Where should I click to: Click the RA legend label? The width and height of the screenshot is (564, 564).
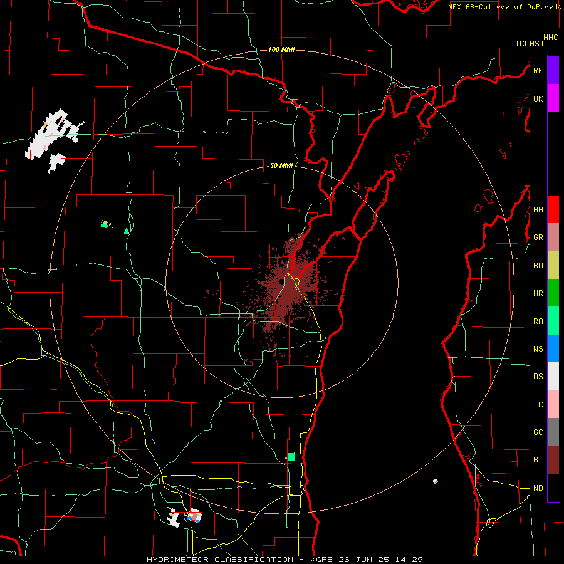(538, 321)
